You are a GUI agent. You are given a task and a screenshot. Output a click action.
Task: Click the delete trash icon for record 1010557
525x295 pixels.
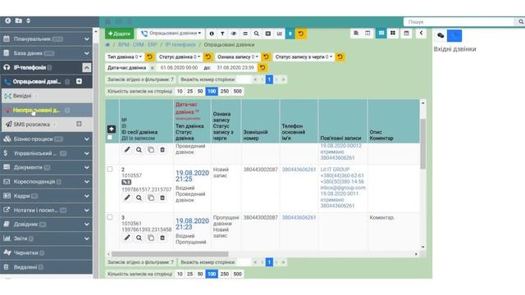pyautogui.click(x=162, y=198)
